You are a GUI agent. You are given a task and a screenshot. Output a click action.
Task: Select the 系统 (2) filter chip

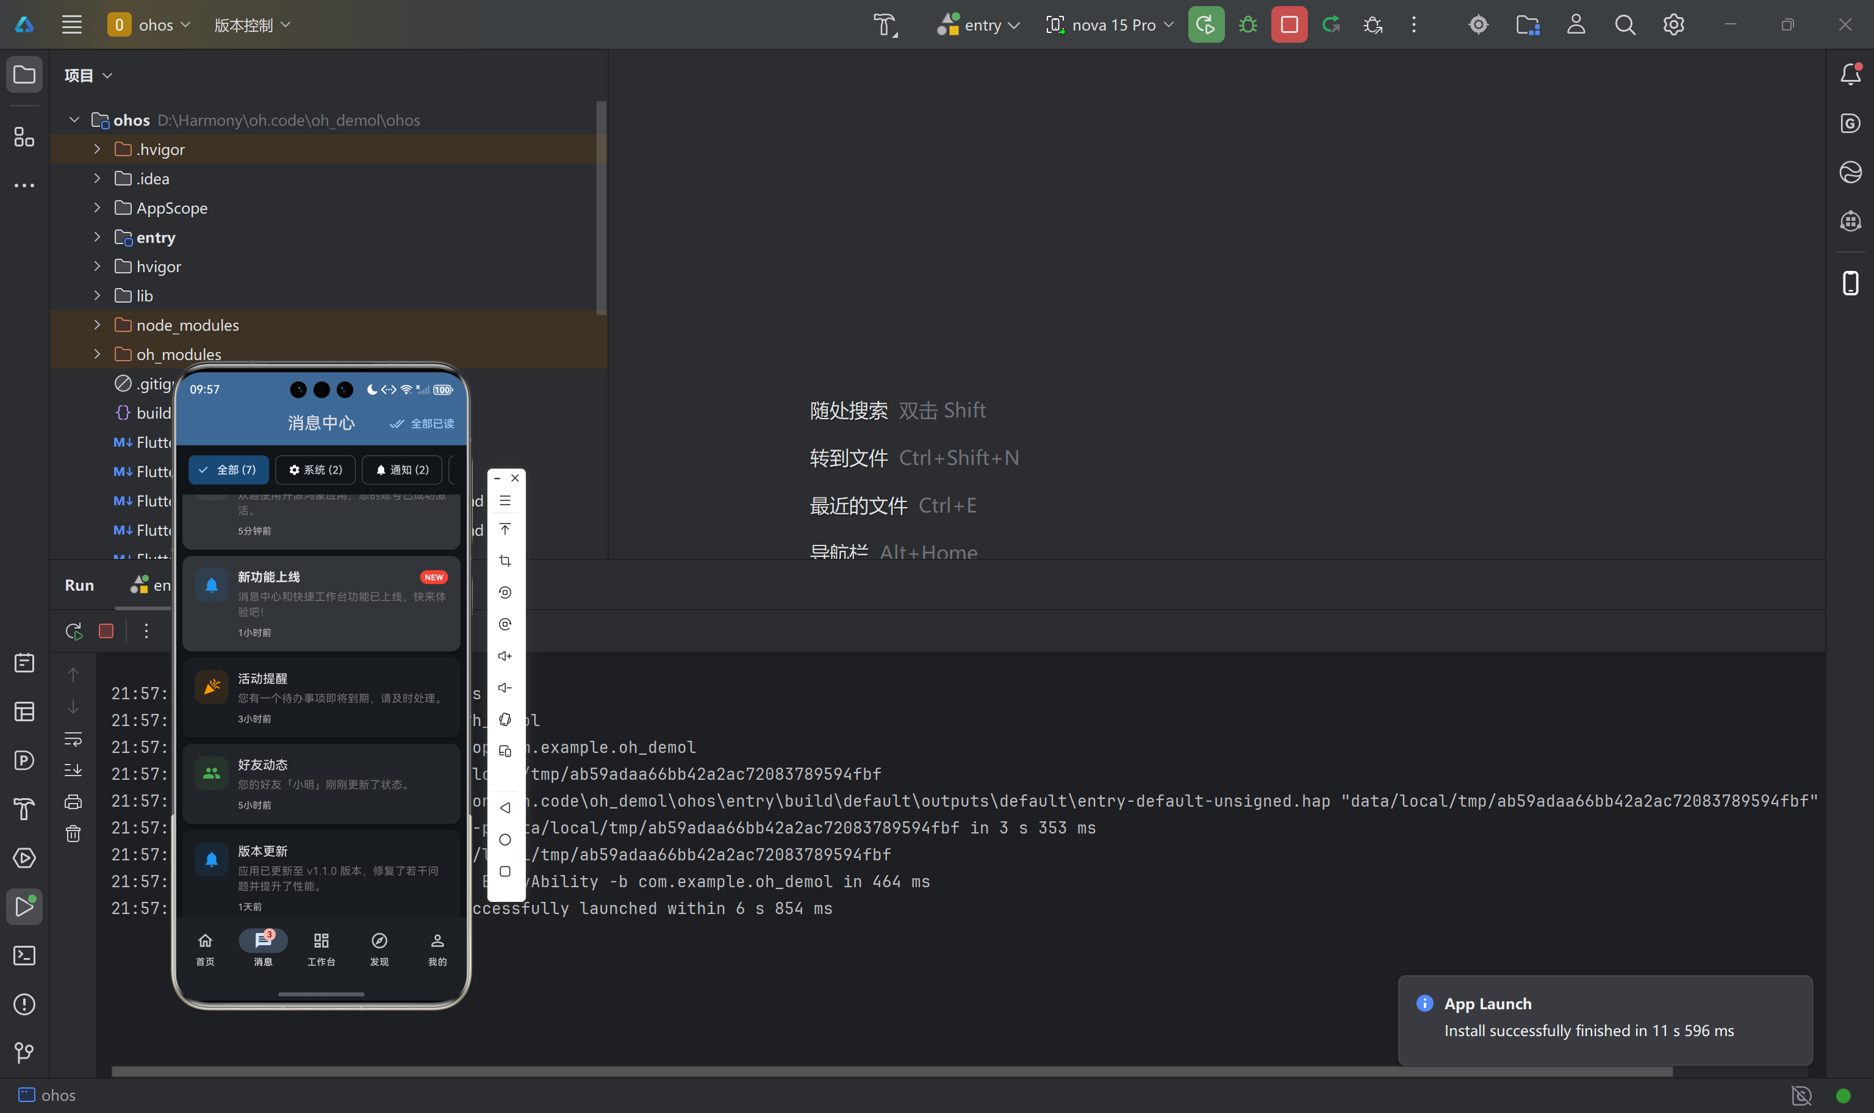[x=315, y=469]
